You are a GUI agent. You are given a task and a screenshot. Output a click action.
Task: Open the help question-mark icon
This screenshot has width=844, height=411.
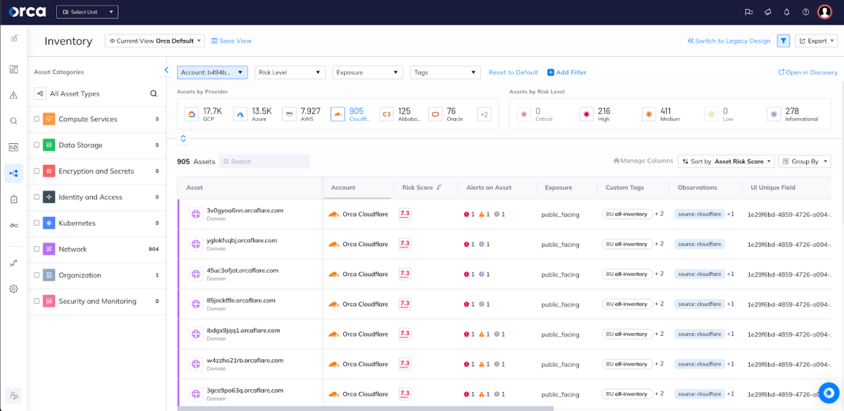tap(805, 12)
